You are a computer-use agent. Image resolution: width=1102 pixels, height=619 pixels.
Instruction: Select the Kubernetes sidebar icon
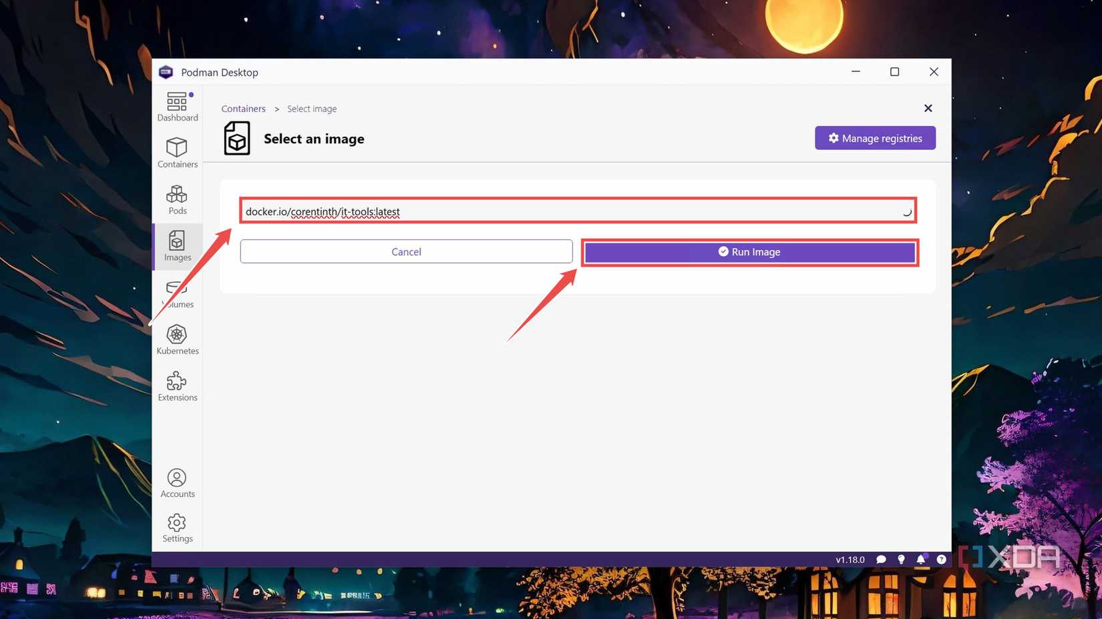177,339
